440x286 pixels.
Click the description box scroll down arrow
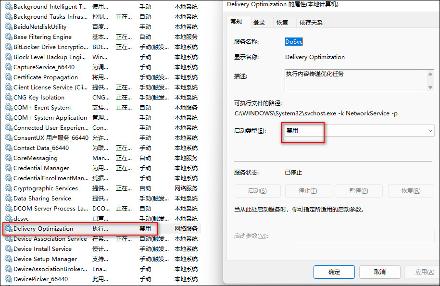[x=430, y=87]
